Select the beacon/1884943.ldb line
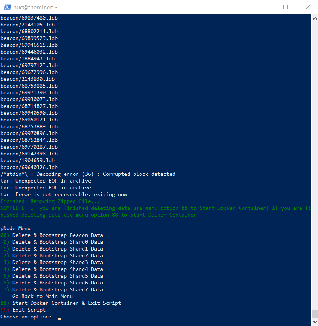The width and height of the screenshot is (318, 326). [x=28, y=59]
